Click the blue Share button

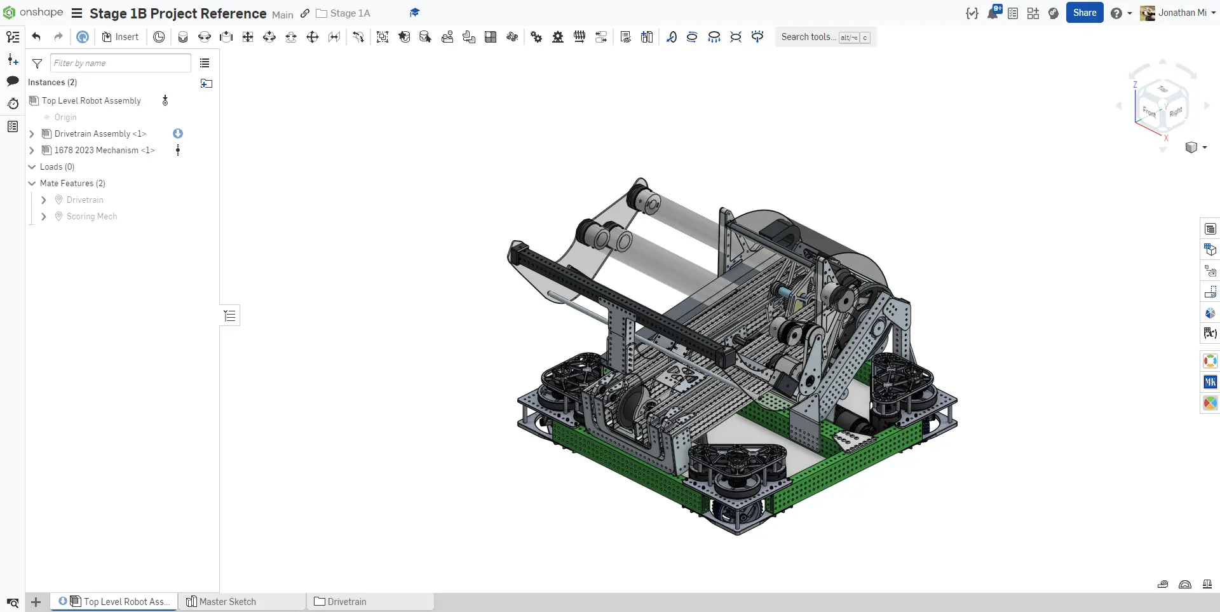click(x=1084, y=13)
